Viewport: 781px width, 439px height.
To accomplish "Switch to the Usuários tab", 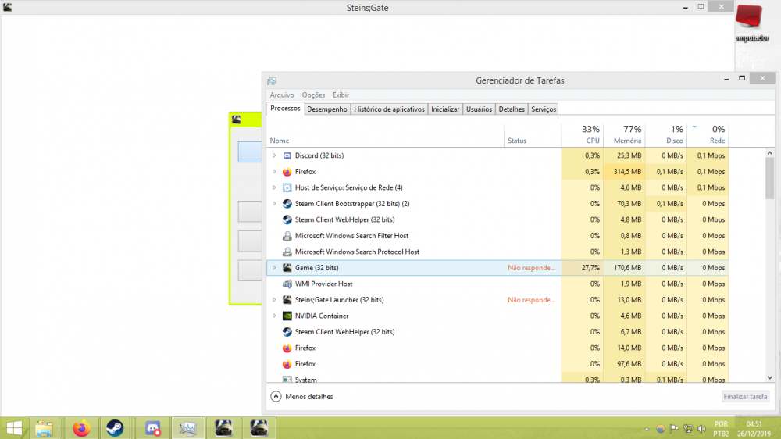I will 480,109.
